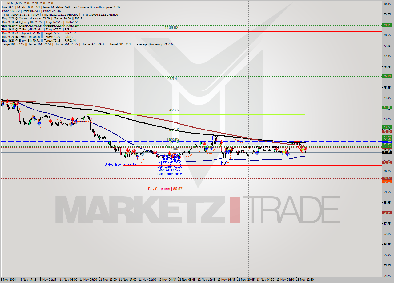
Task: Select the '13 Nov 04:30' time axis label
Action: pyautogui.click(x=265, y=280)
